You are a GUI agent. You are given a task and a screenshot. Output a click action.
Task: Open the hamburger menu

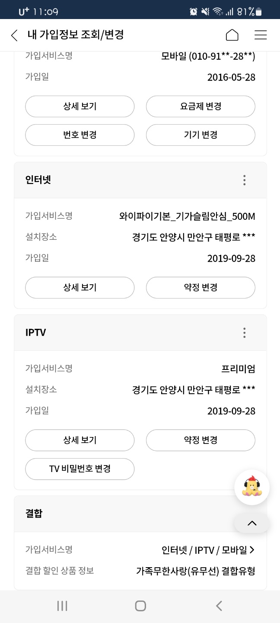(x=261, y=35)
